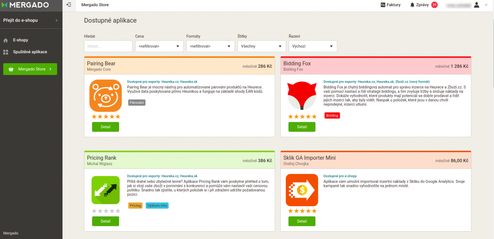This screenshot has width=494, height=239.
Task: Open the Pairing Bear app icon
Action: pyautogui.click(x=106, y=96)
